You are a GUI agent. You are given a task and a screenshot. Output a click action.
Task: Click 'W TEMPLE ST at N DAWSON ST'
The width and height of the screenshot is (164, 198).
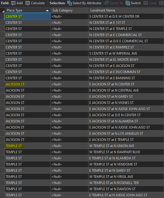point(112,189)
